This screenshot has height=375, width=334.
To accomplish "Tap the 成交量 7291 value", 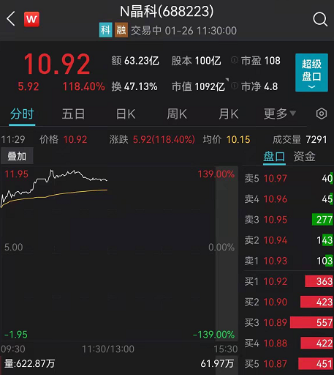I will pyautogui.click(x=300, y=140).
